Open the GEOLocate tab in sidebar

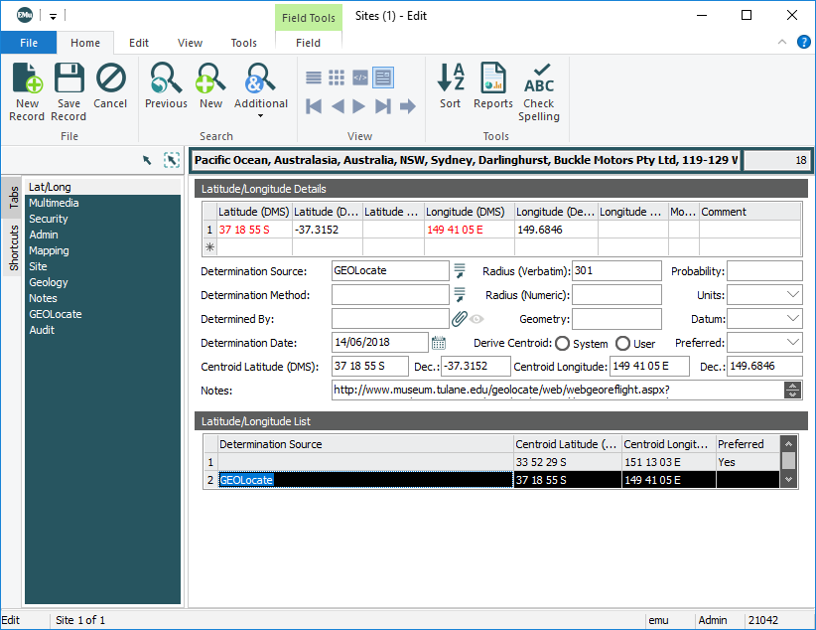coord(56,314)
